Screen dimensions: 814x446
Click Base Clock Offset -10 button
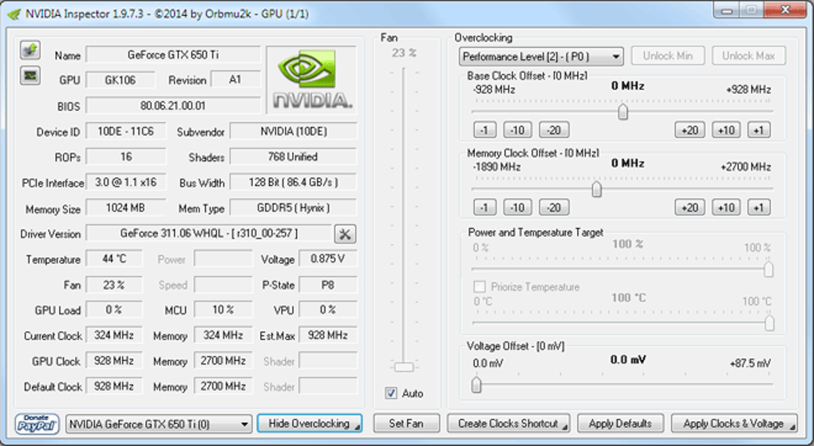tap(518, 130)
